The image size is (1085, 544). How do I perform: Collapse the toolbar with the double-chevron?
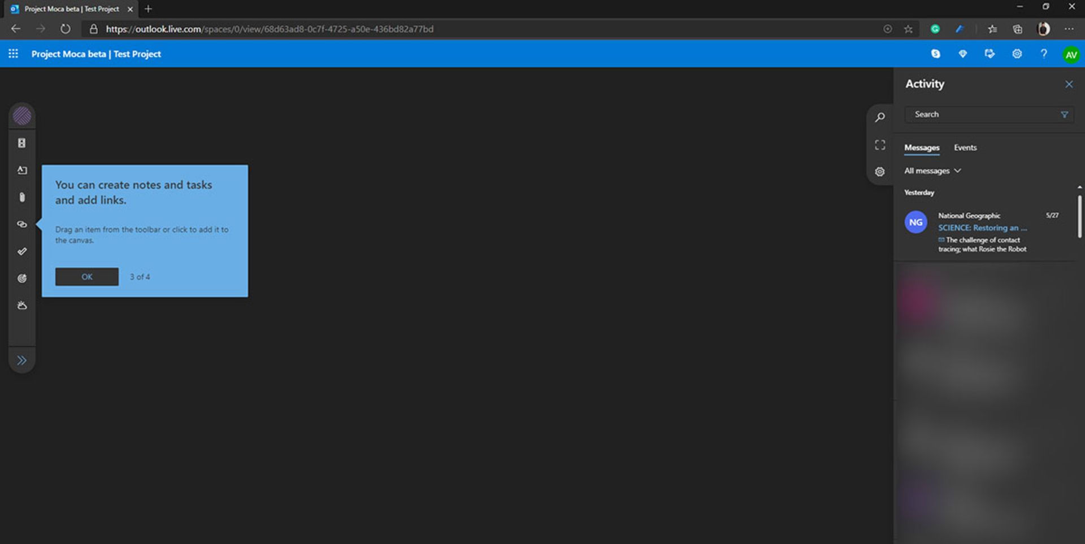pyautogui.click(x=22, y=360)
